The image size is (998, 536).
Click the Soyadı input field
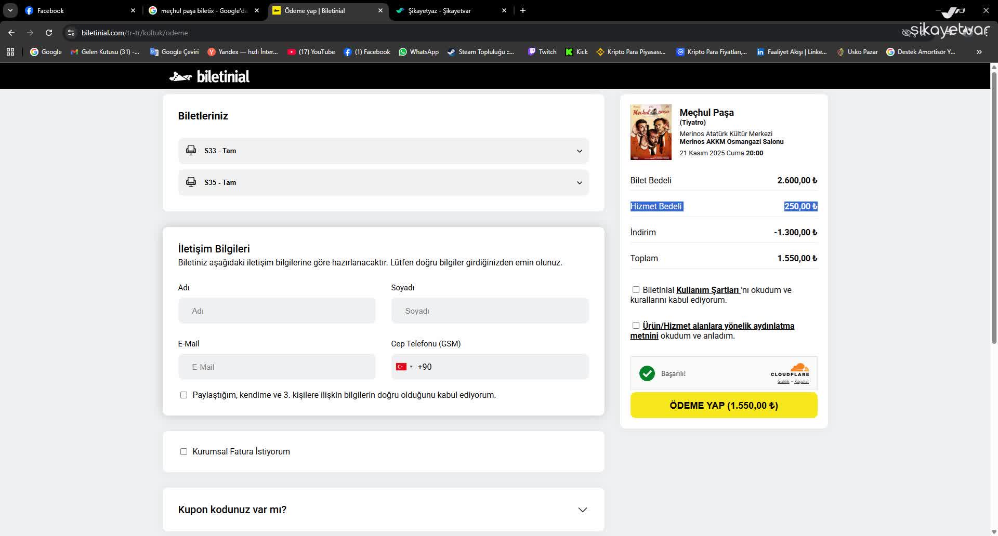490,311
